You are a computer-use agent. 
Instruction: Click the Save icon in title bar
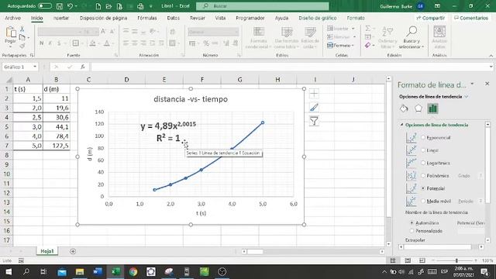[59, 6]
